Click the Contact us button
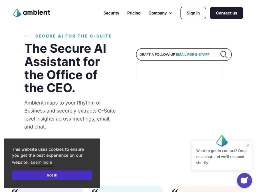256x192 pixels. (226, 13)
